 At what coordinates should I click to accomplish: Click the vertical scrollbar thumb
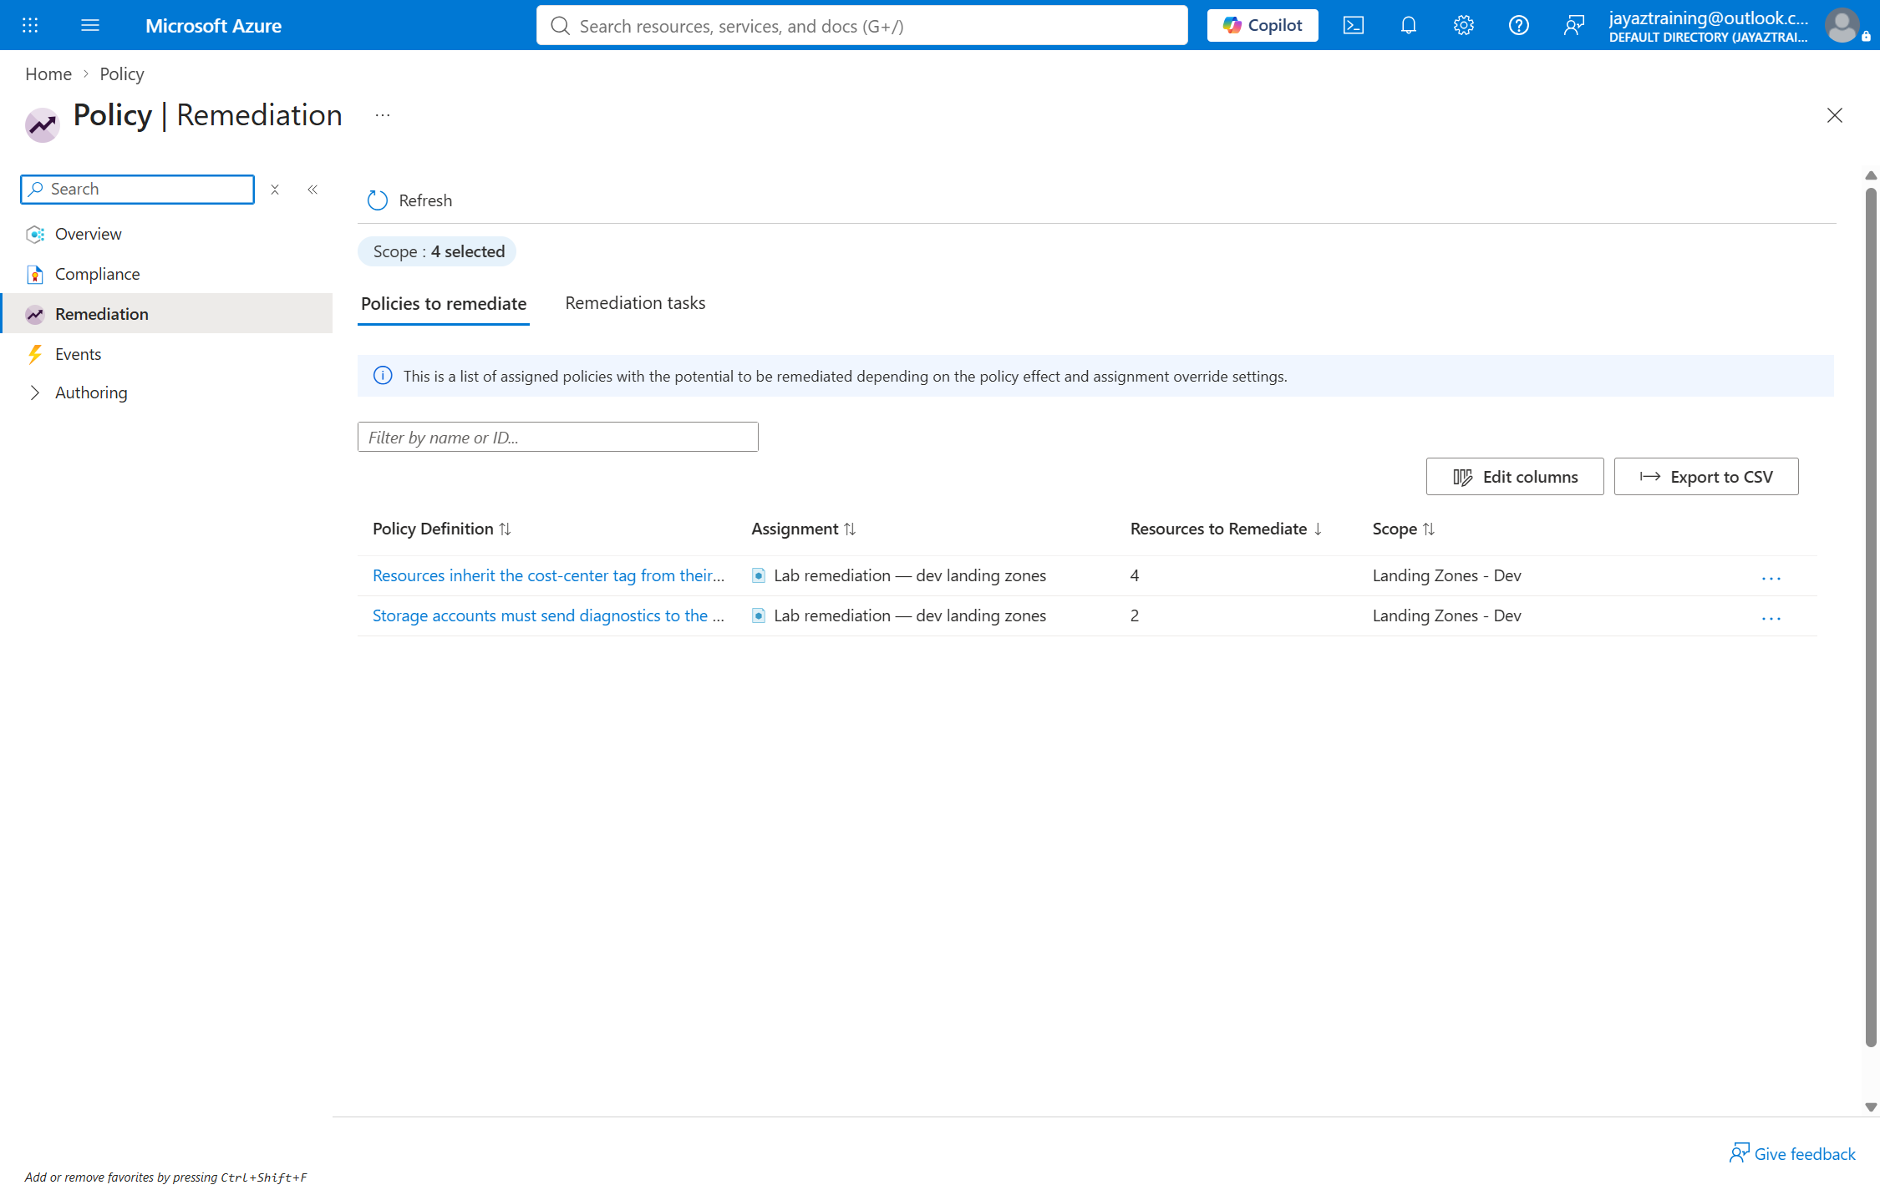coord(1871,616)
